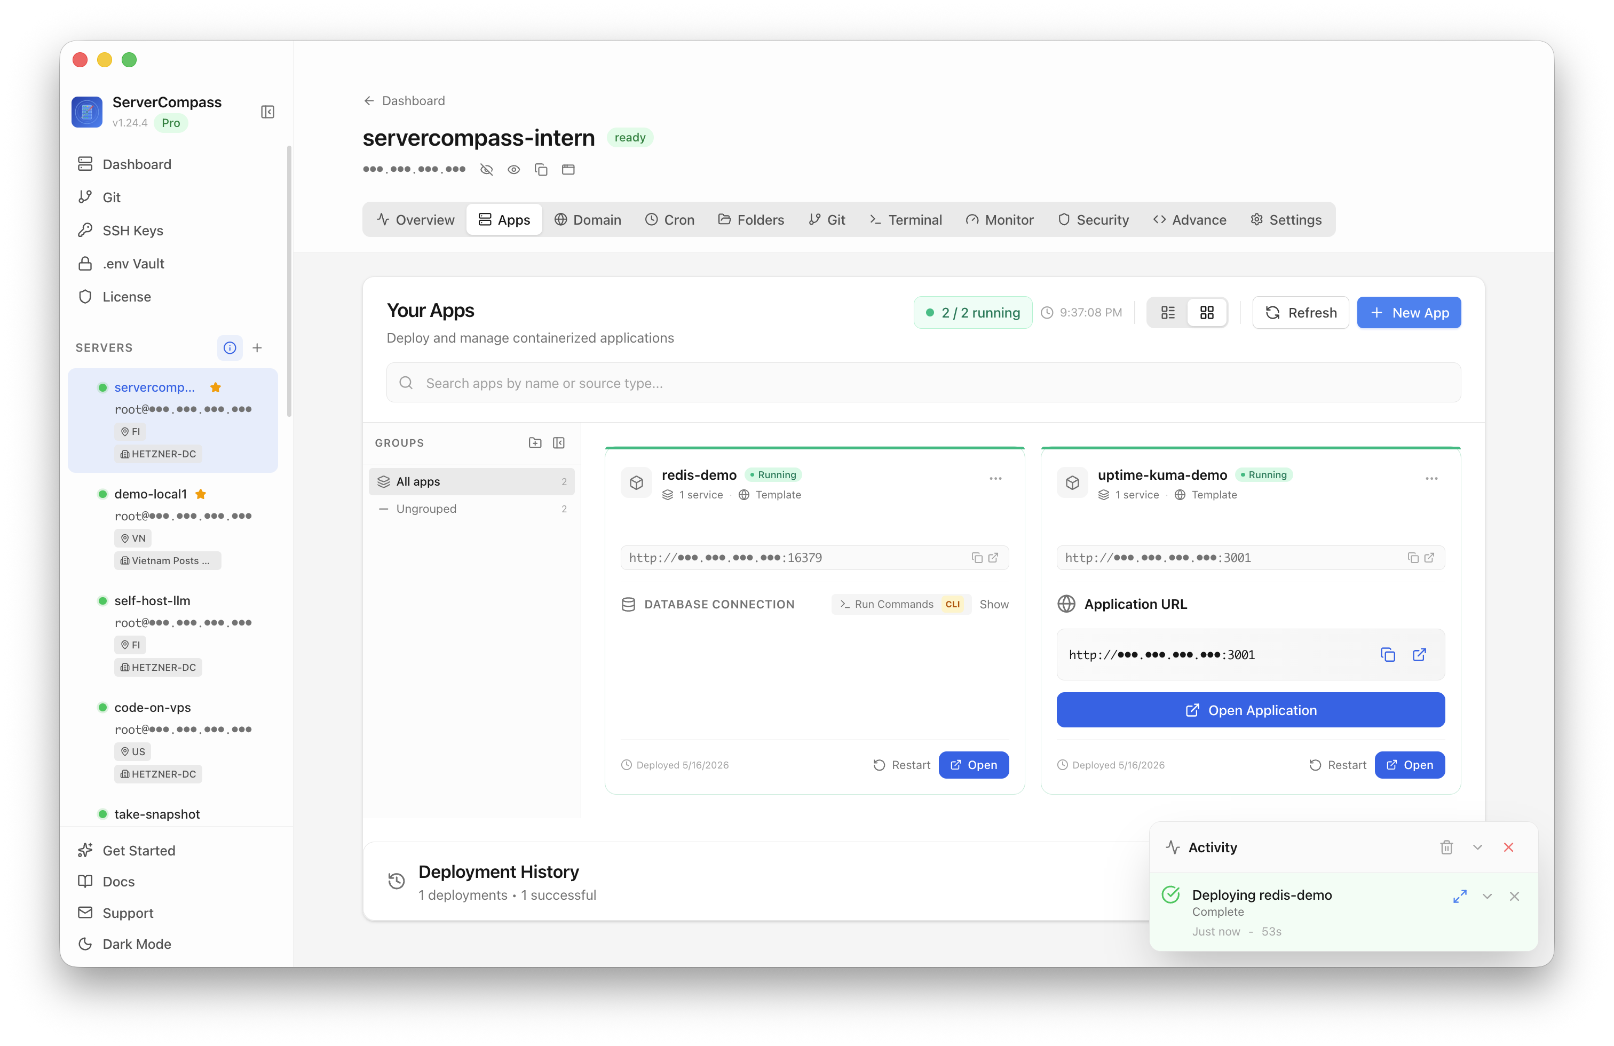Expand Deployment History section
Screen dimensions: 1614x1046
click(x=756, y=882)
